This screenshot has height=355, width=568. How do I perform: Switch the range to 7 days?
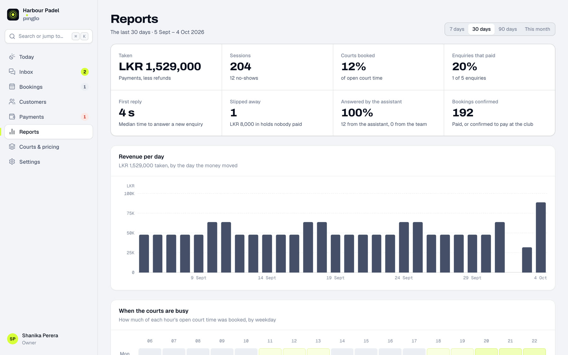[457, 29]
